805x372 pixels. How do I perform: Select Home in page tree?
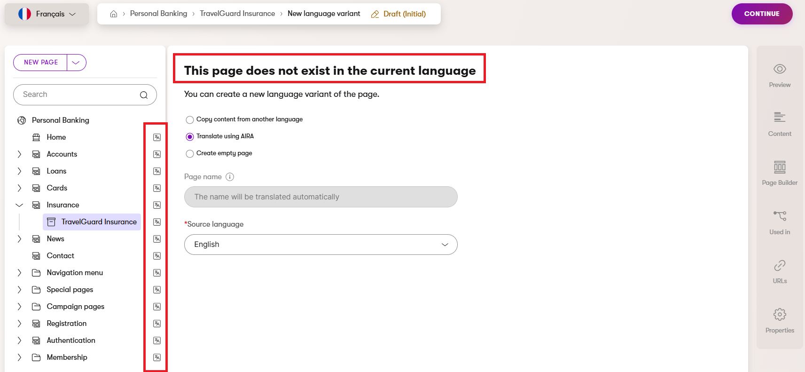click(56, 137)
